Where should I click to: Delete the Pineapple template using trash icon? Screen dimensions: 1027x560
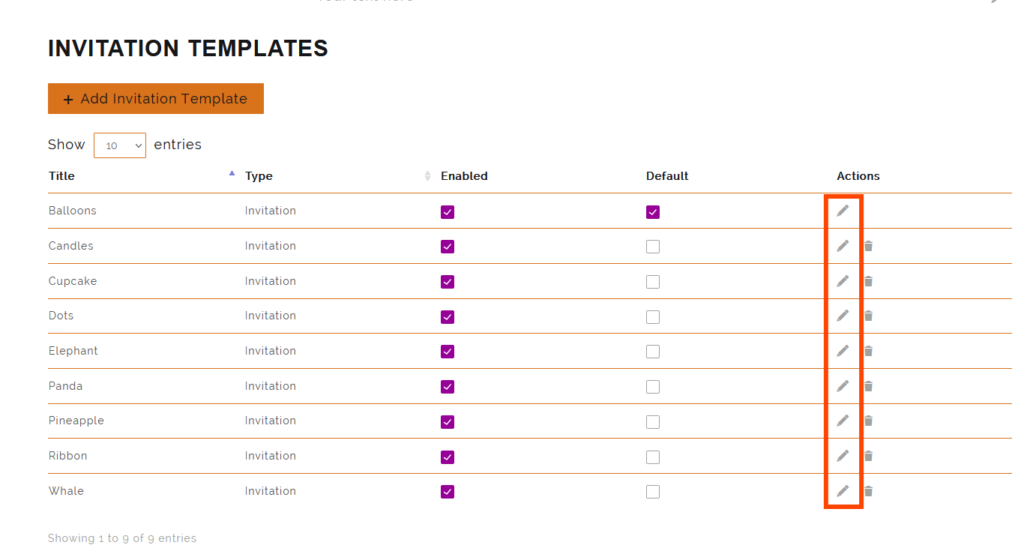click(868, 421)
